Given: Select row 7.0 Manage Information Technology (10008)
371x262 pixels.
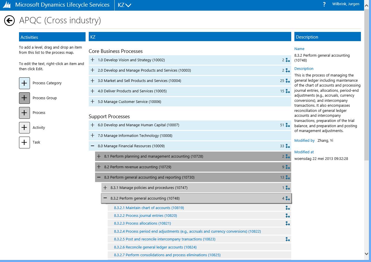Looking at the screenshot, I should [x=190, y=135].
